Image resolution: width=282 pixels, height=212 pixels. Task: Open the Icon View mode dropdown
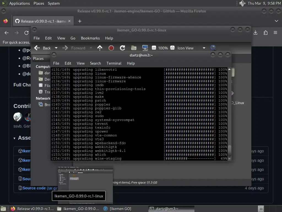pyautogui.click(x=191, y=48)
